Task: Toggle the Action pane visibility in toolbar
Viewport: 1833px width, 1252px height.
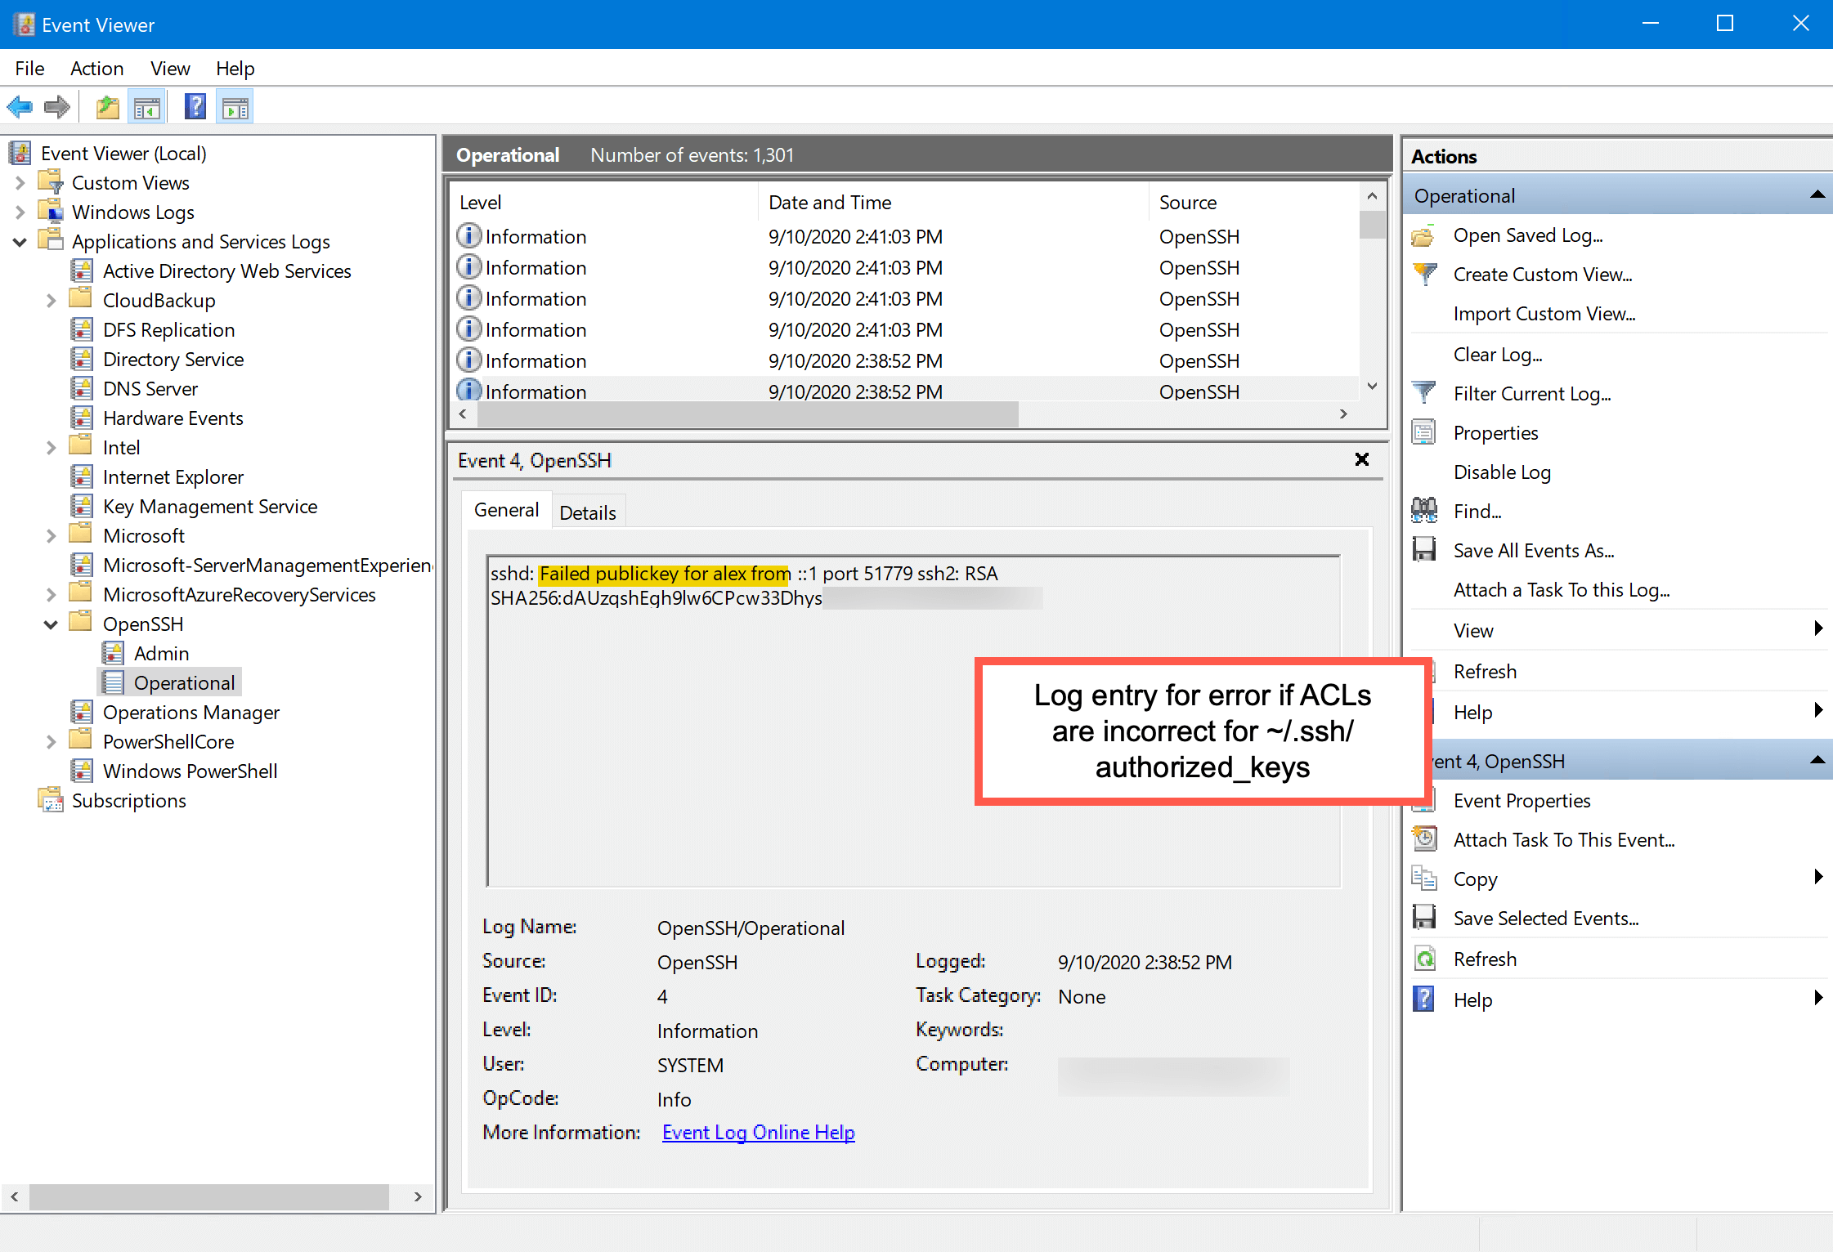Action: (x=235, y=106)
